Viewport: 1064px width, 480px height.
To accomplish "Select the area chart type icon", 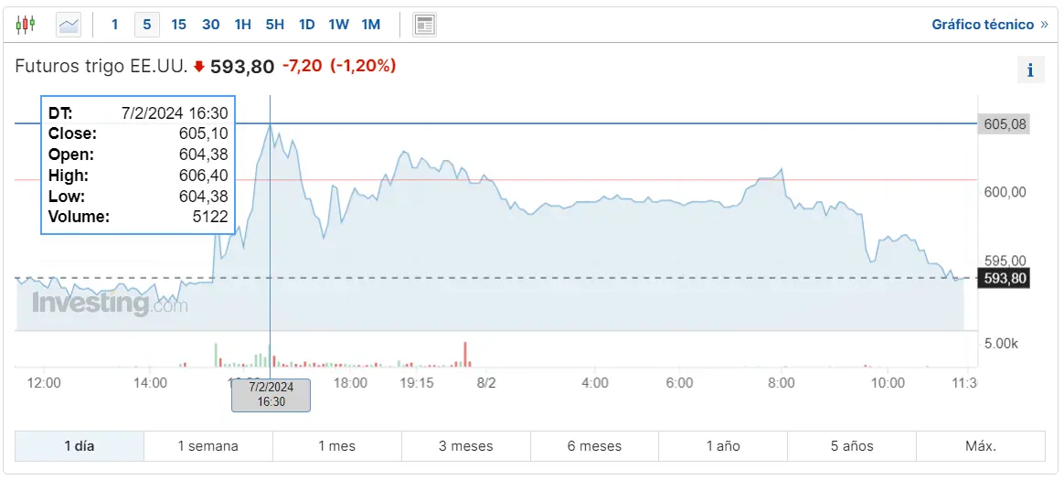I will coord(69,25).
